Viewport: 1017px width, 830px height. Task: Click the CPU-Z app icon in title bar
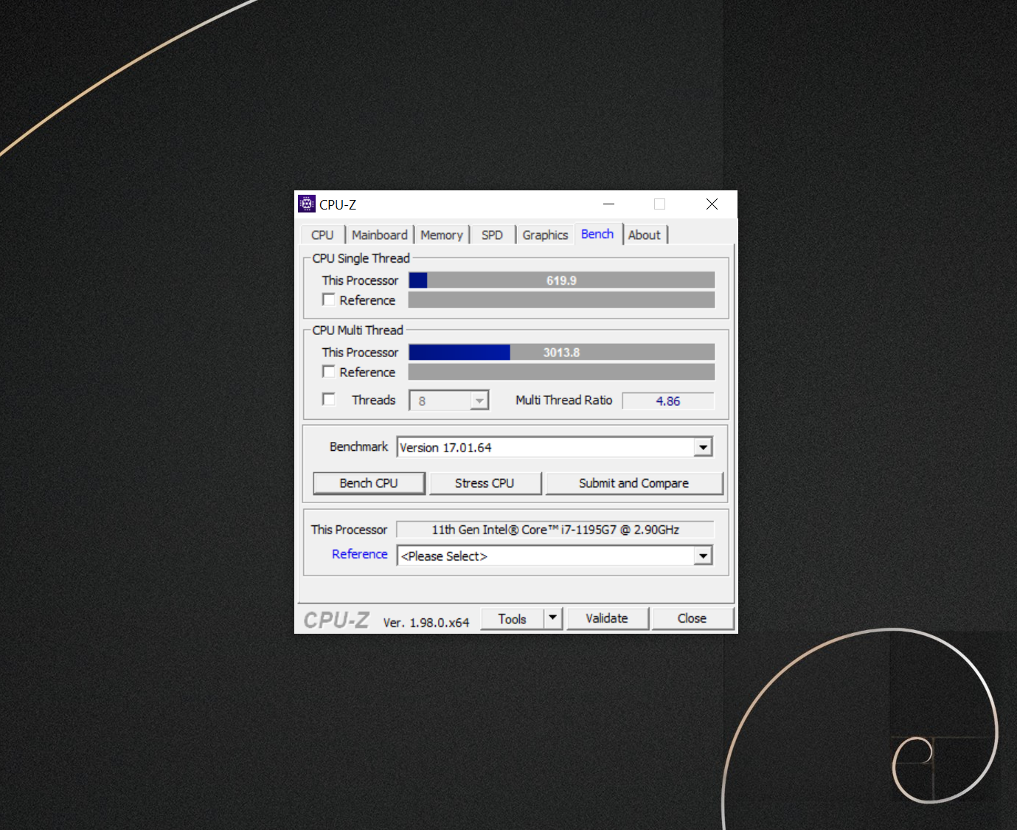pyautogui.click(x=307, y=204)
